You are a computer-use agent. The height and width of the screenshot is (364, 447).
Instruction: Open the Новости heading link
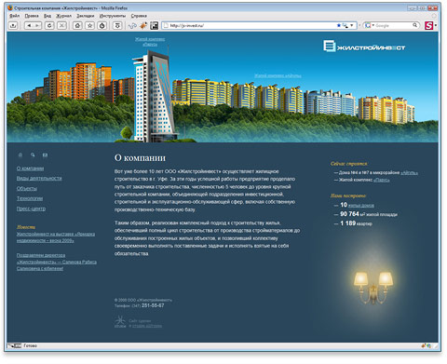(x=26, y=227)
